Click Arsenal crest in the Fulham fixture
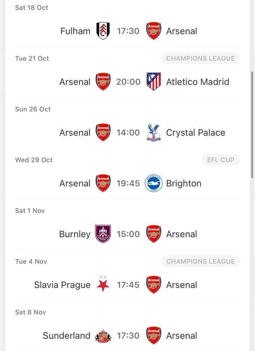This screenshot has height=351, width=255. tap(153, 31)
